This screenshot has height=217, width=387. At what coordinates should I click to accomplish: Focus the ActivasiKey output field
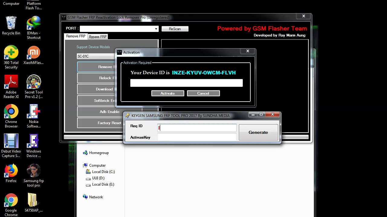(x=197, y=137)
